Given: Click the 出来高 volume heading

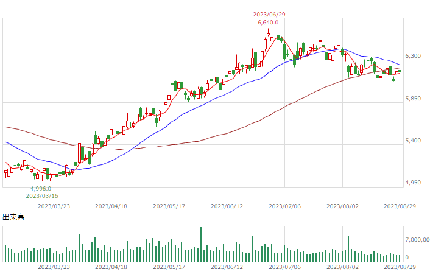Looking at the screenshot, I should [x=13, y=217].
